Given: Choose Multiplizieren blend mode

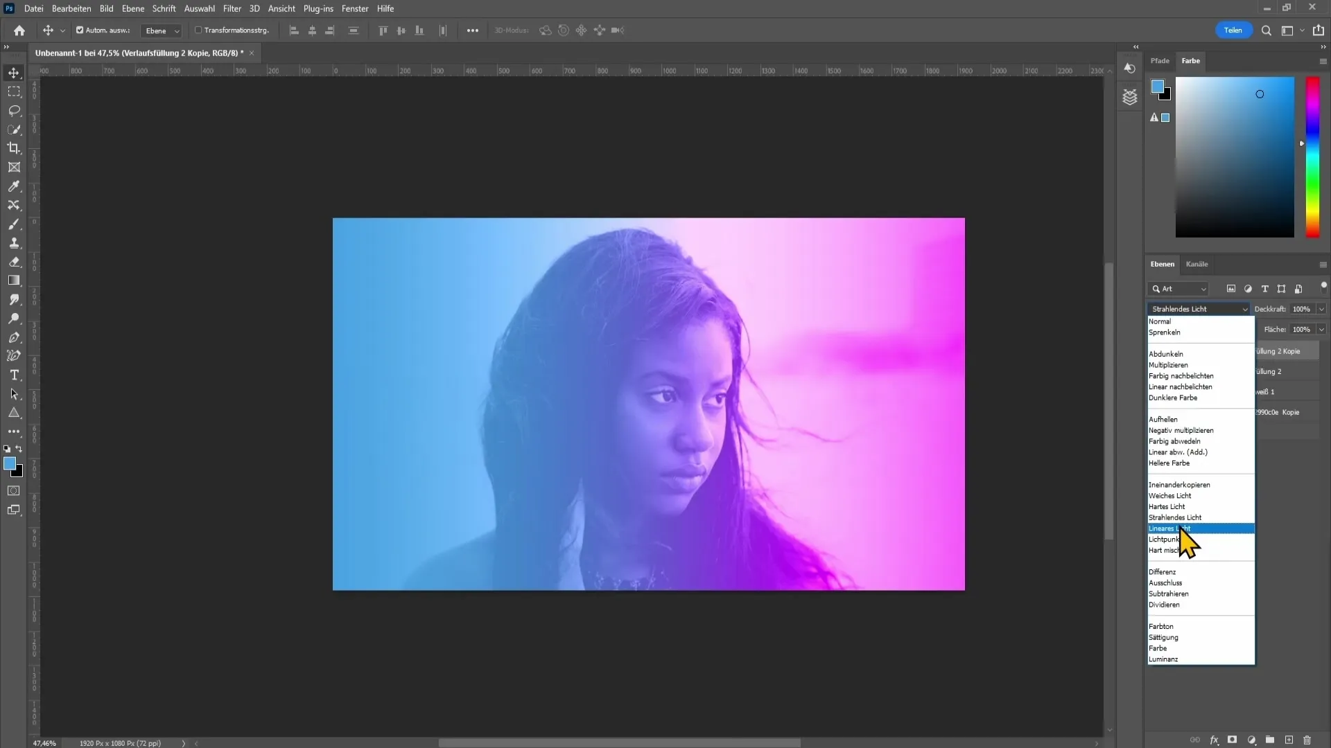Looking at the screenshot, I should click(x=1201, y=365).
